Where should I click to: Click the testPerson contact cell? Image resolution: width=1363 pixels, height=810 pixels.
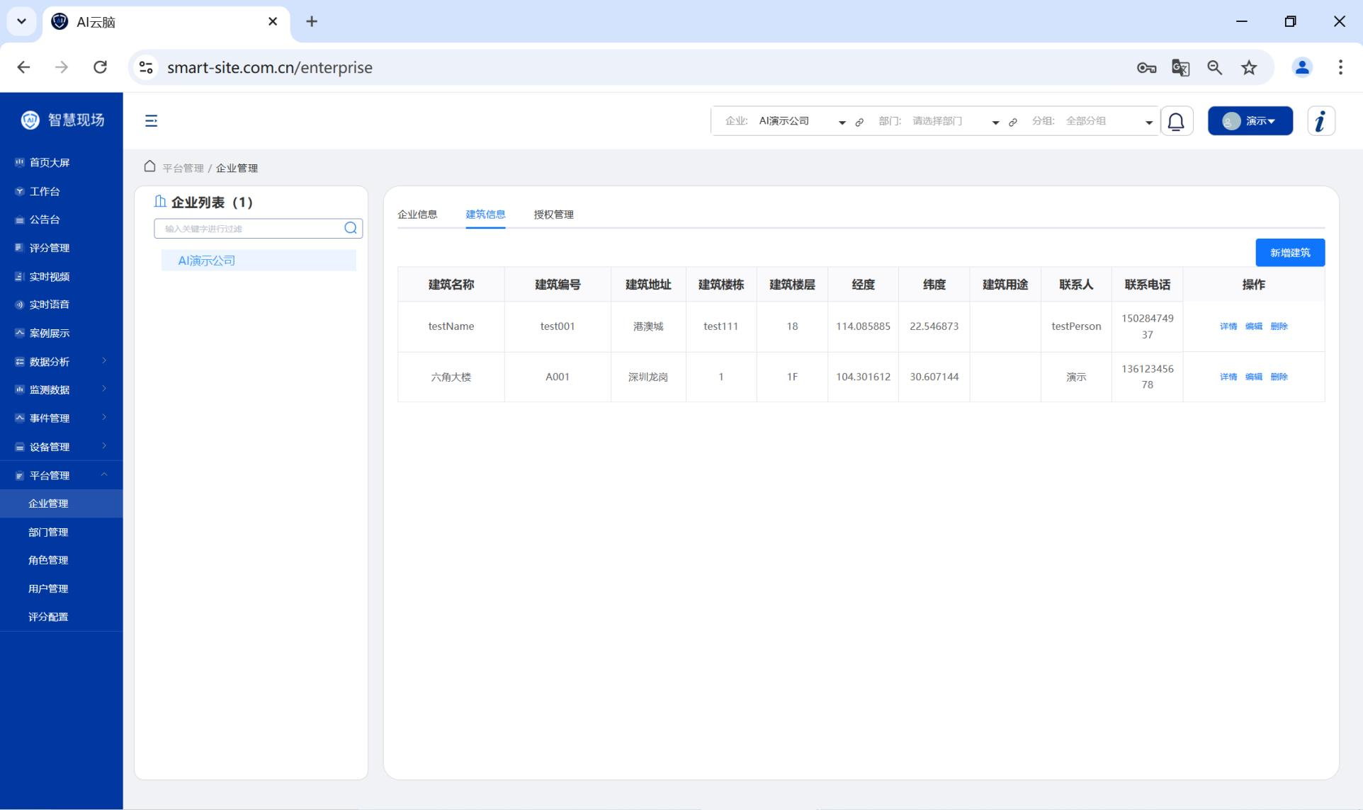[1076, 326]
